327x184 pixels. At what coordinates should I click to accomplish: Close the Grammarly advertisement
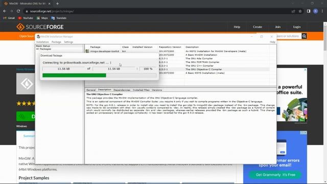[305, 132]
